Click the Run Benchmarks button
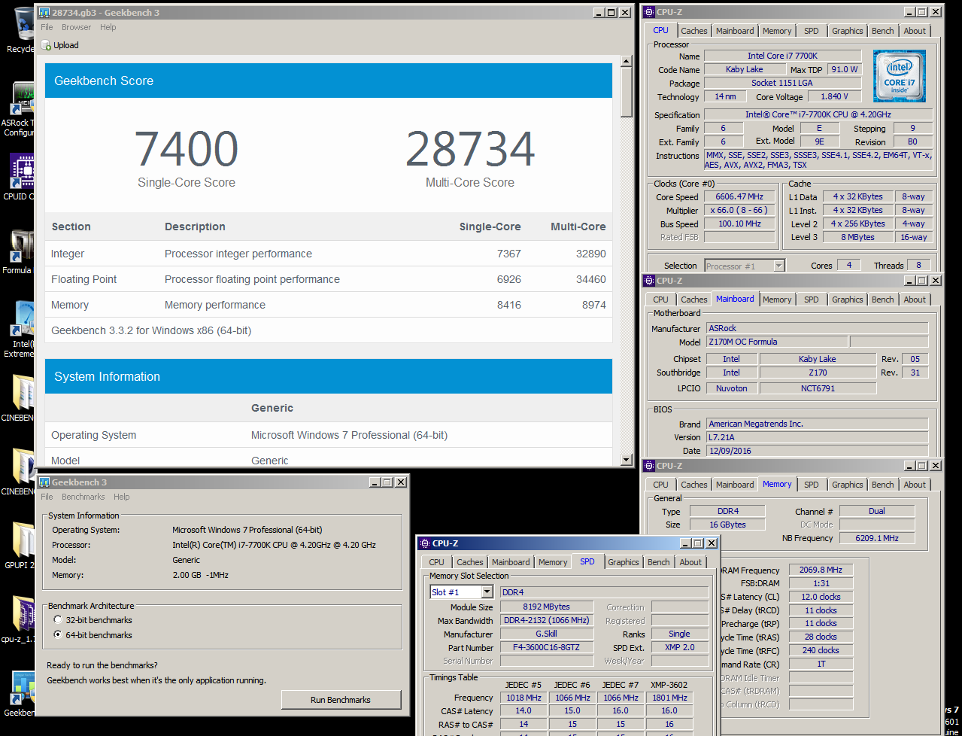Image resolution: width=962 pixels, height=736 pixels. 340,700
